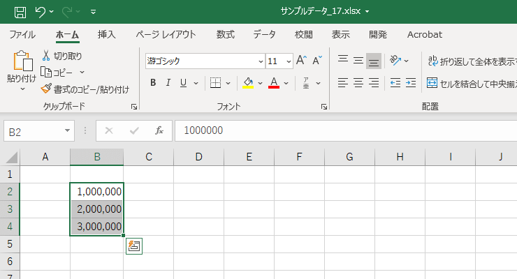Toggle Bold formatting
This screenshot has width=517, height=279.
[153, 83]
